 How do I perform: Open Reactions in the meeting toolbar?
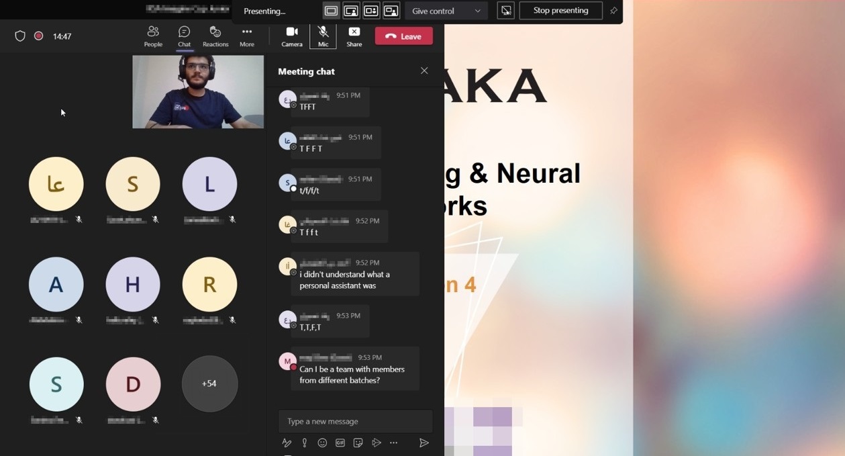(x=215, y=36)
